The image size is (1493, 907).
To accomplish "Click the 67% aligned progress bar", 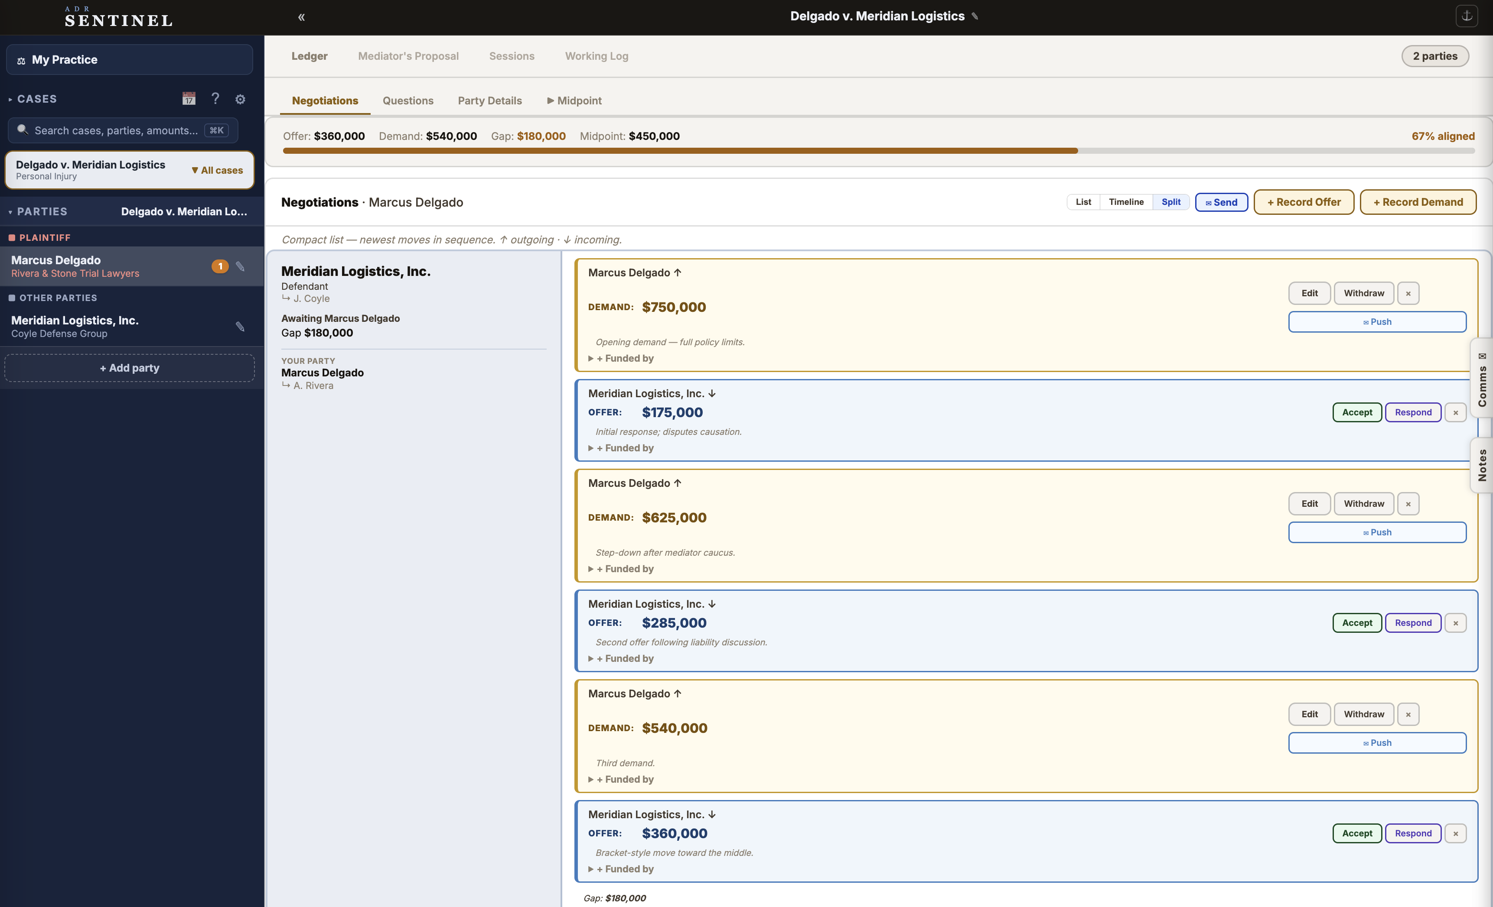I will [879, 151].
